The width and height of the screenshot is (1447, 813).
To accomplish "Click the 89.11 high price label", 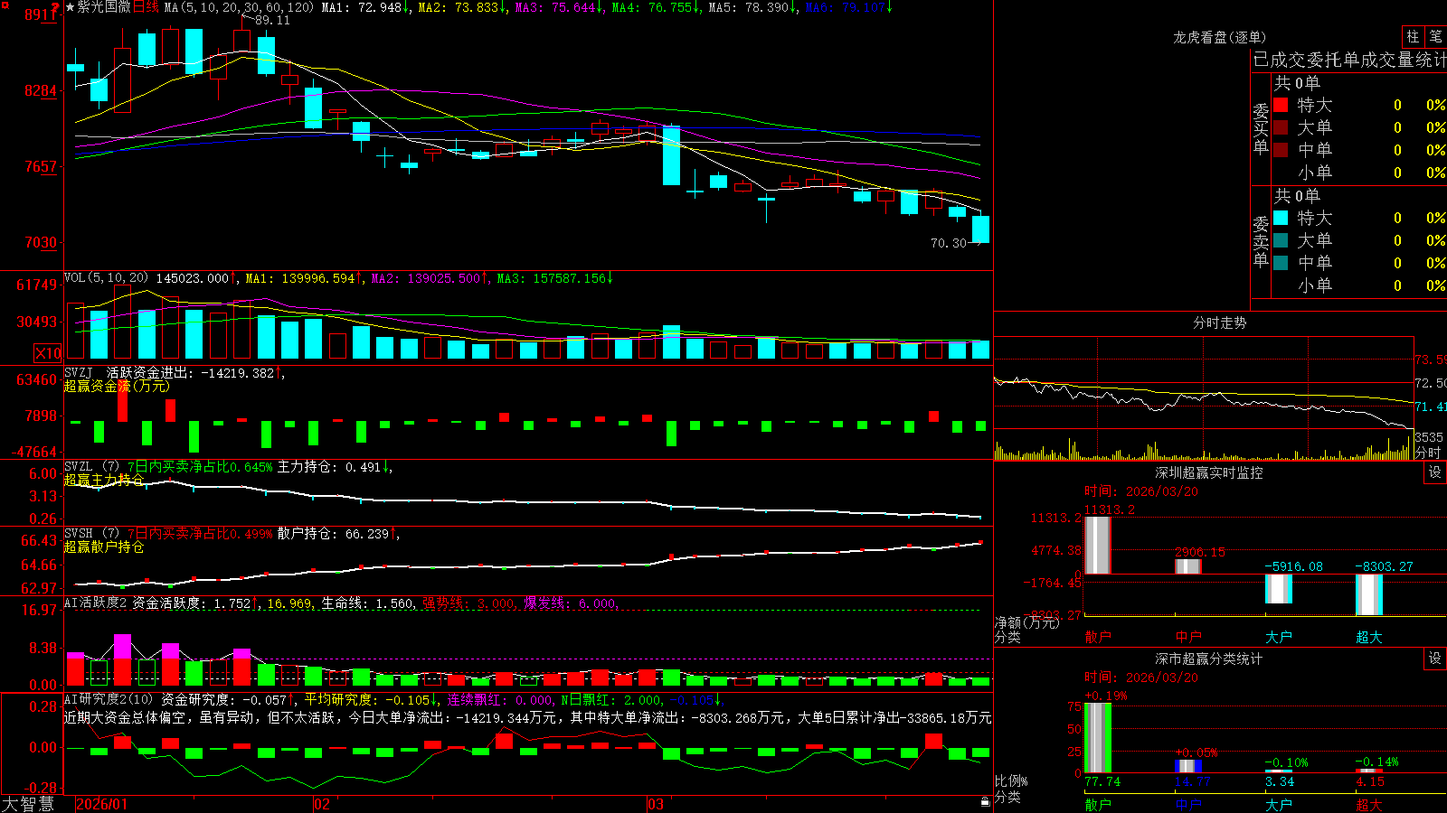I will click(272, 20).
